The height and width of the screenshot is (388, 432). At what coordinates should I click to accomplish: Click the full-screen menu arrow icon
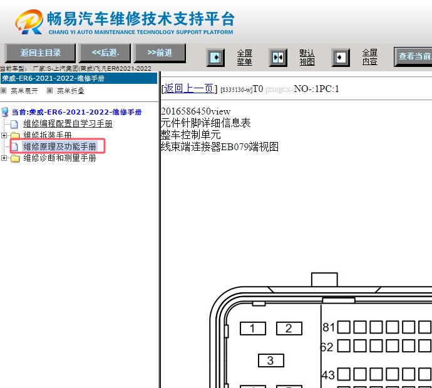(215, 58)
